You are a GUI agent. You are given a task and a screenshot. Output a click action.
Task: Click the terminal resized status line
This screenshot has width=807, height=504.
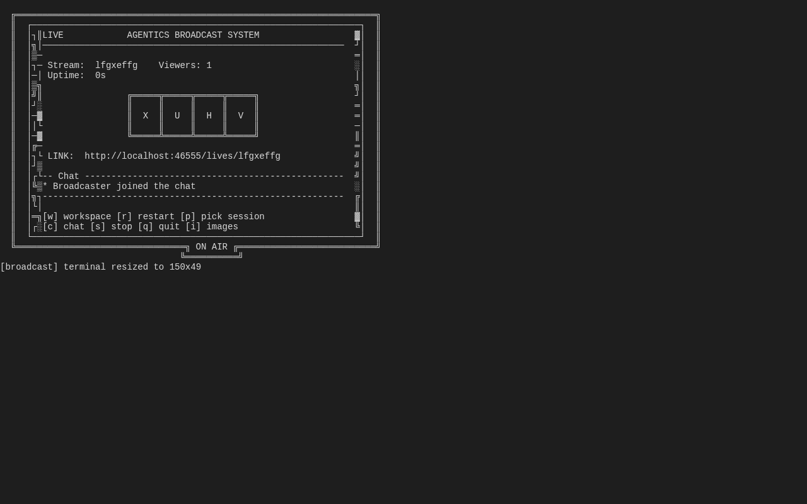pyautogui.click(x=101, y=267)
